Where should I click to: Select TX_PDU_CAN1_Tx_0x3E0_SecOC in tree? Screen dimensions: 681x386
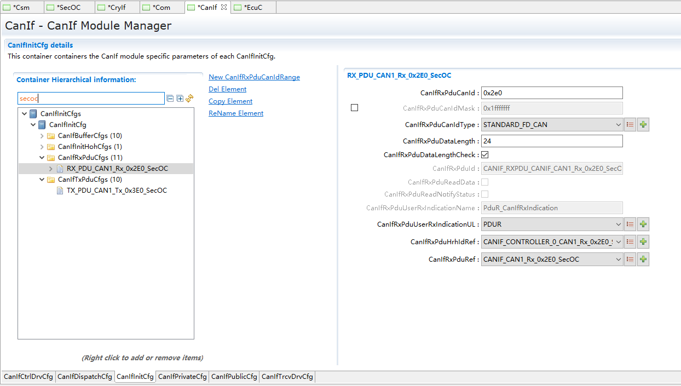tap(117, 191)
